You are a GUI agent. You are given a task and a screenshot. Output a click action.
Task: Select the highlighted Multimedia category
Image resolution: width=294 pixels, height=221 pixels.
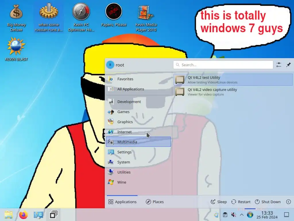(x=138, y=142)
